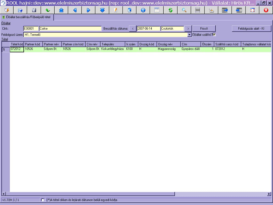Click the Partner név column header
Screen dimensions: 273x205
pos(52,44)
